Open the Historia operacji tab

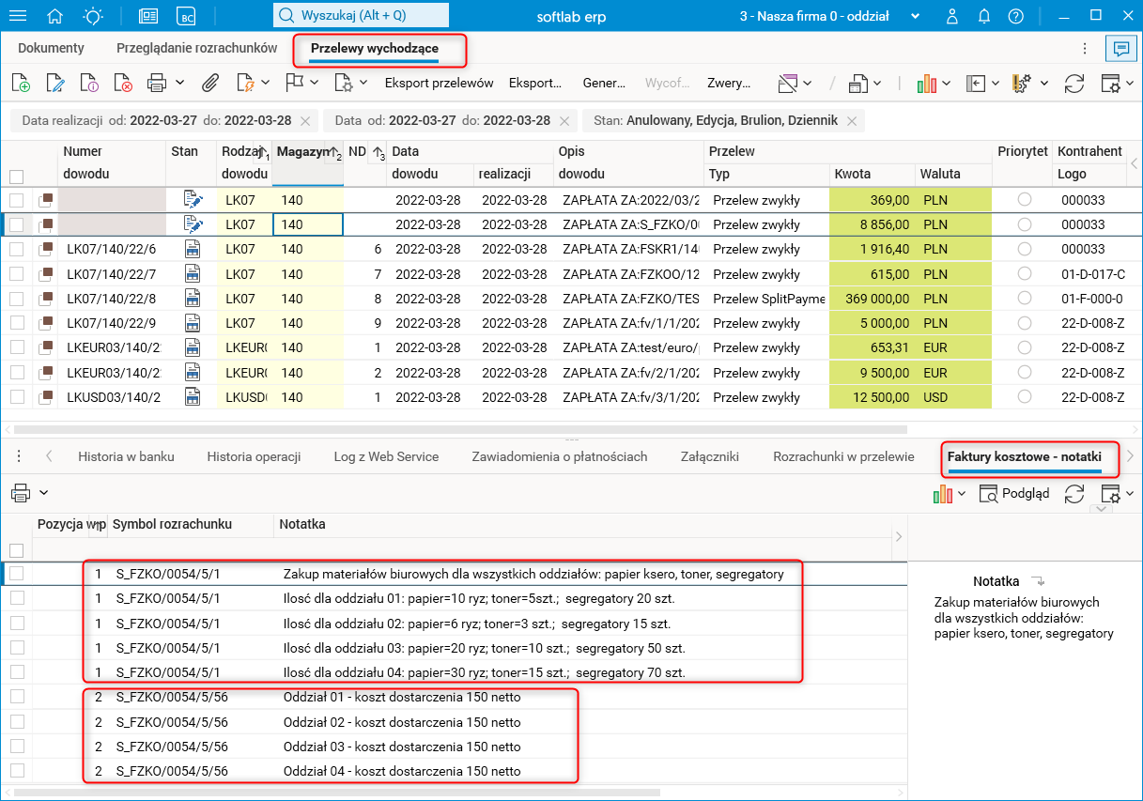pyautogui.click(x=254, y=457)
